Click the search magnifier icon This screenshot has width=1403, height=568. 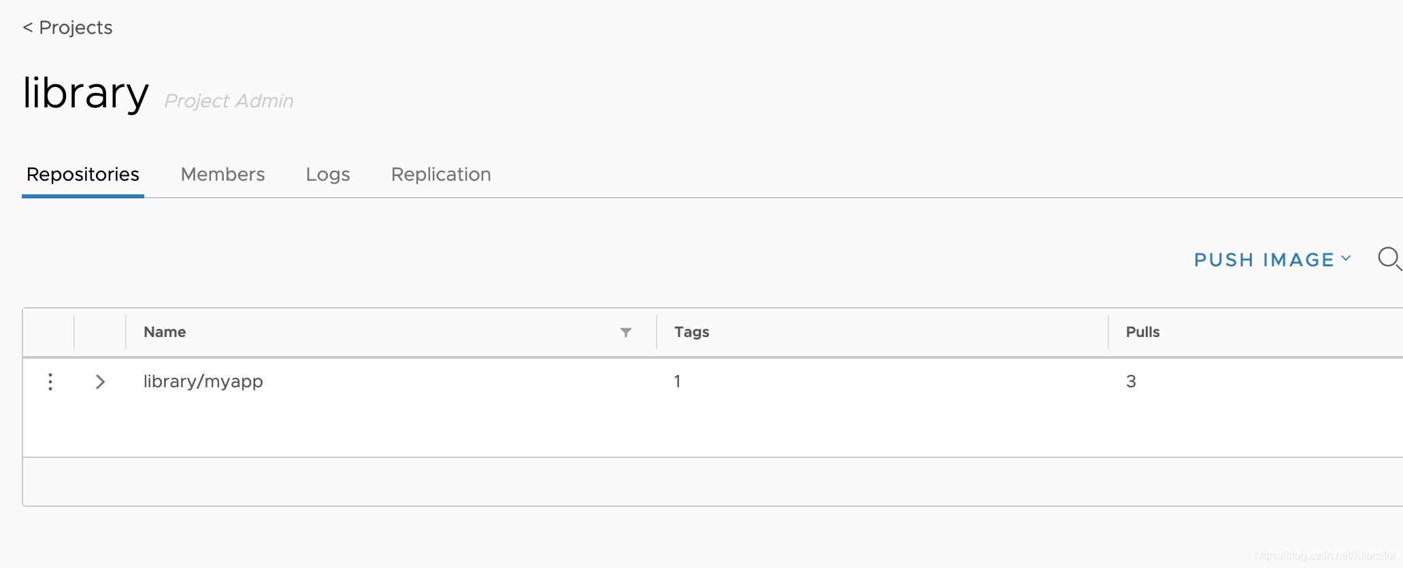tap(1388, 259)
